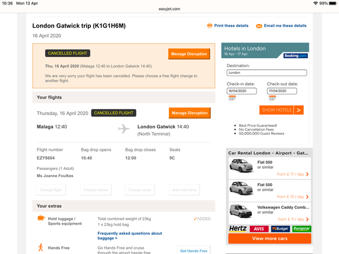Viewport: 339px width, 254px height.
Task: Click the orange luggage icon beside Hold luggage
Action: [41, 218]
